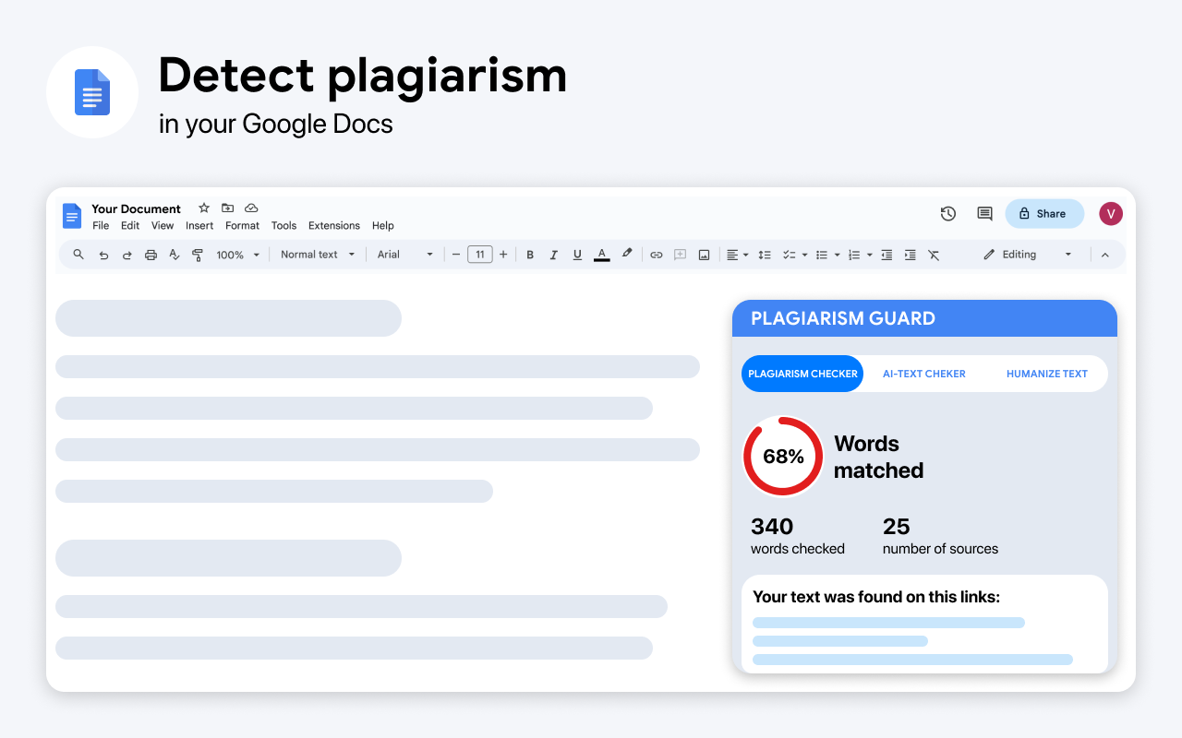Click the move to folder icon
Image resolution: width=1182 pixels, height=738 pixels.
pos(227,208)
